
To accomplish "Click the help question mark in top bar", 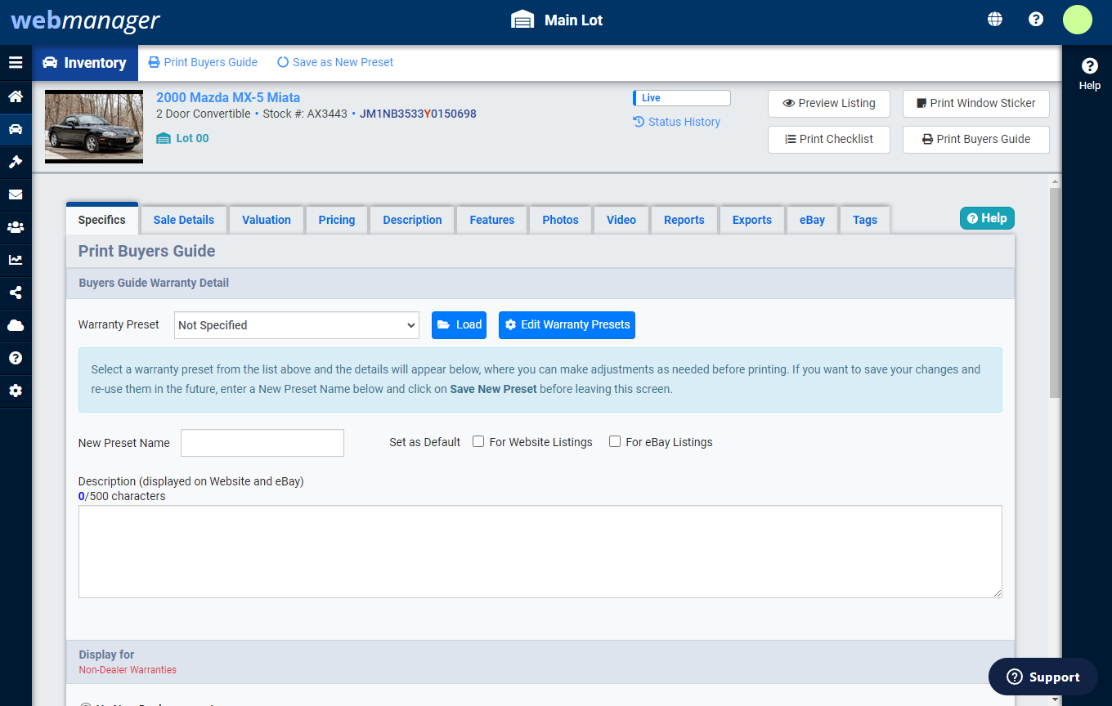I will pos(1036,17).
